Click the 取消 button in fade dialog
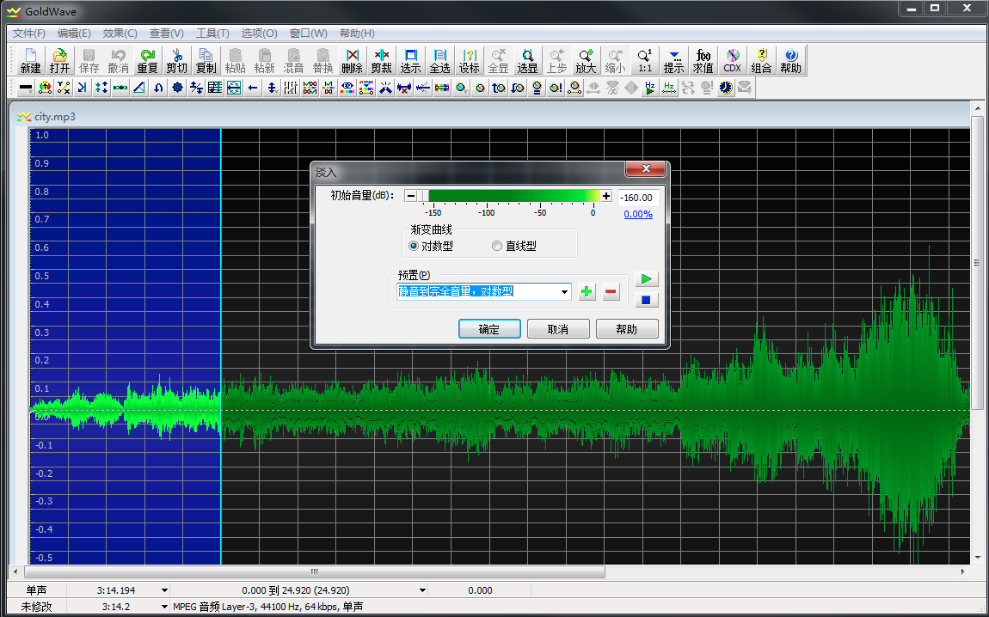 point(558,329)
